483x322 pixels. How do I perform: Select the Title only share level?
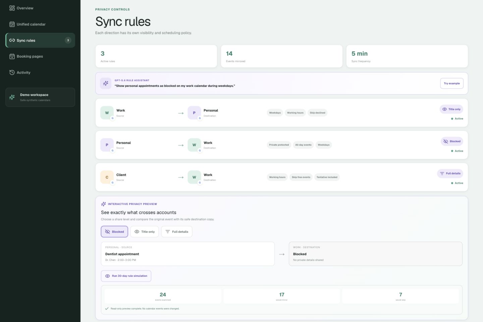(145, 232)
